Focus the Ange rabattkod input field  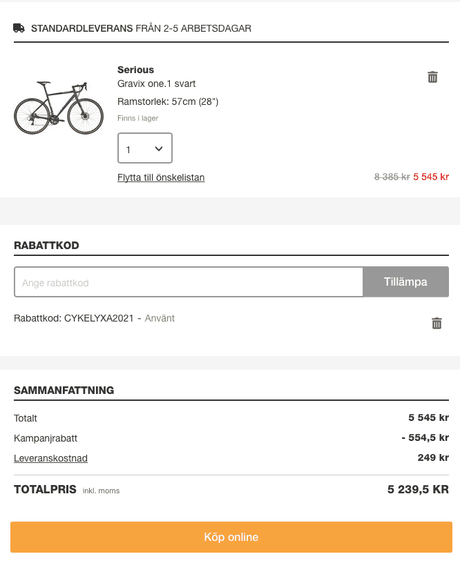tap(189, 282)
